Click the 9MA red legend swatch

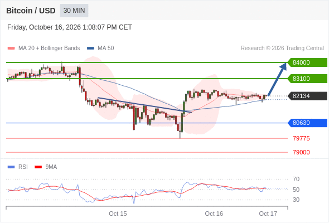click(x=38, y=167)
